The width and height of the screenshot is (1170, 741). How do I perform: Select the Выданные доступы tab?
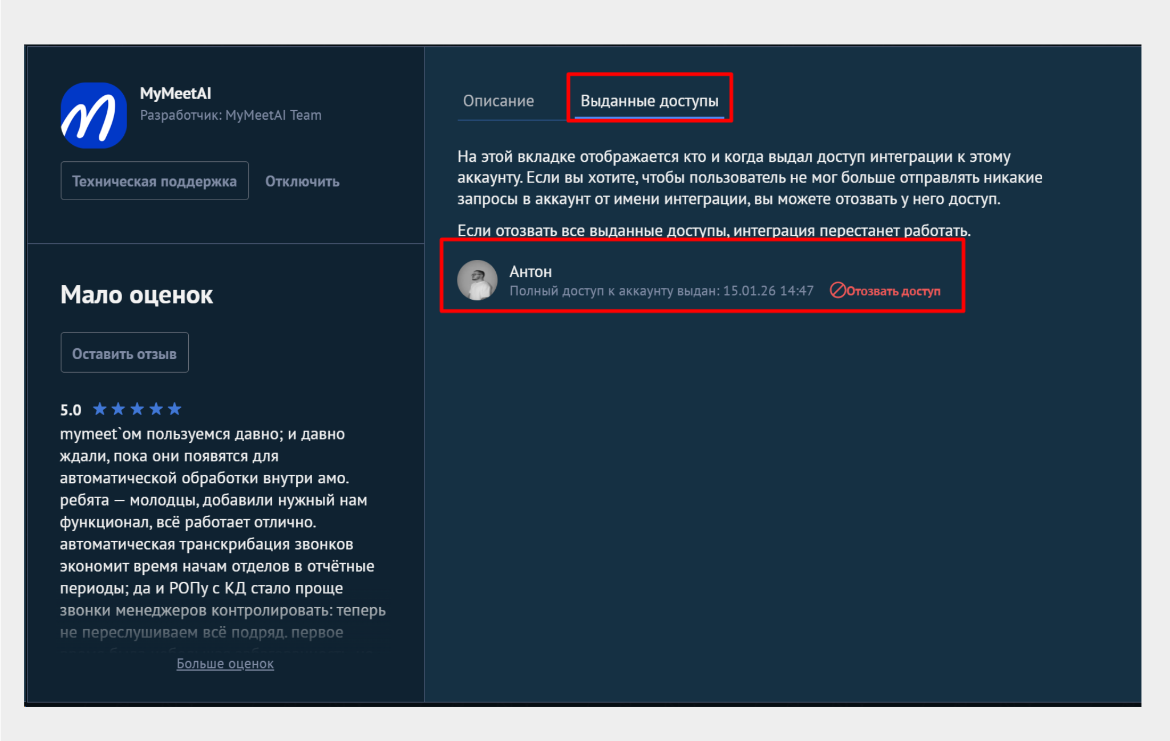649,101
